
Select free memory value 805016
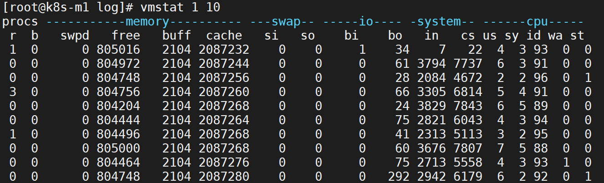118,50
